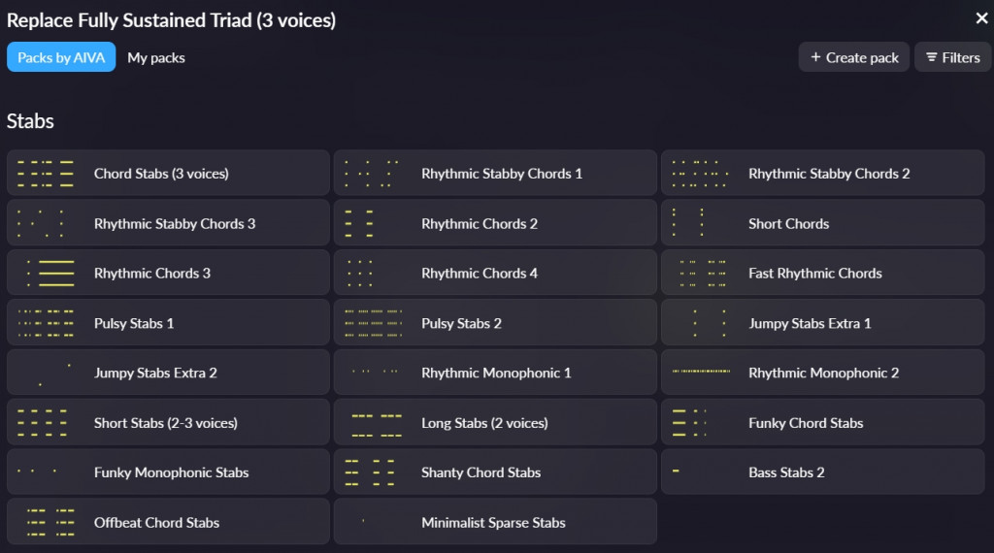This screenshot has width=994, height=553.
Task: Pick the Pulsy Stabs 2 pattern icon
Action: pyautogui.click(x=374, y=322)
